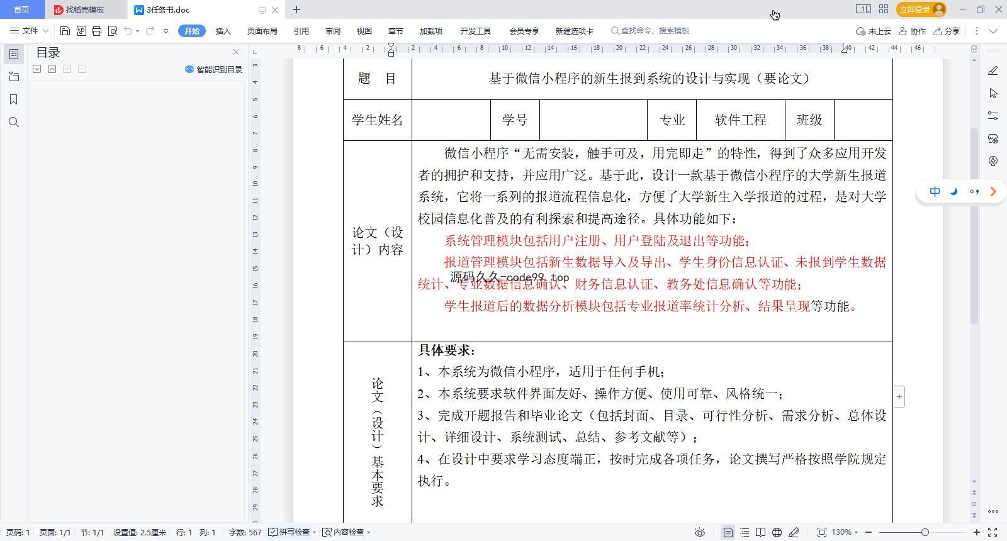Click the smart TOC recognition button
The image size is (1007, 541).
pyautogui.click(x=213, y=69)
